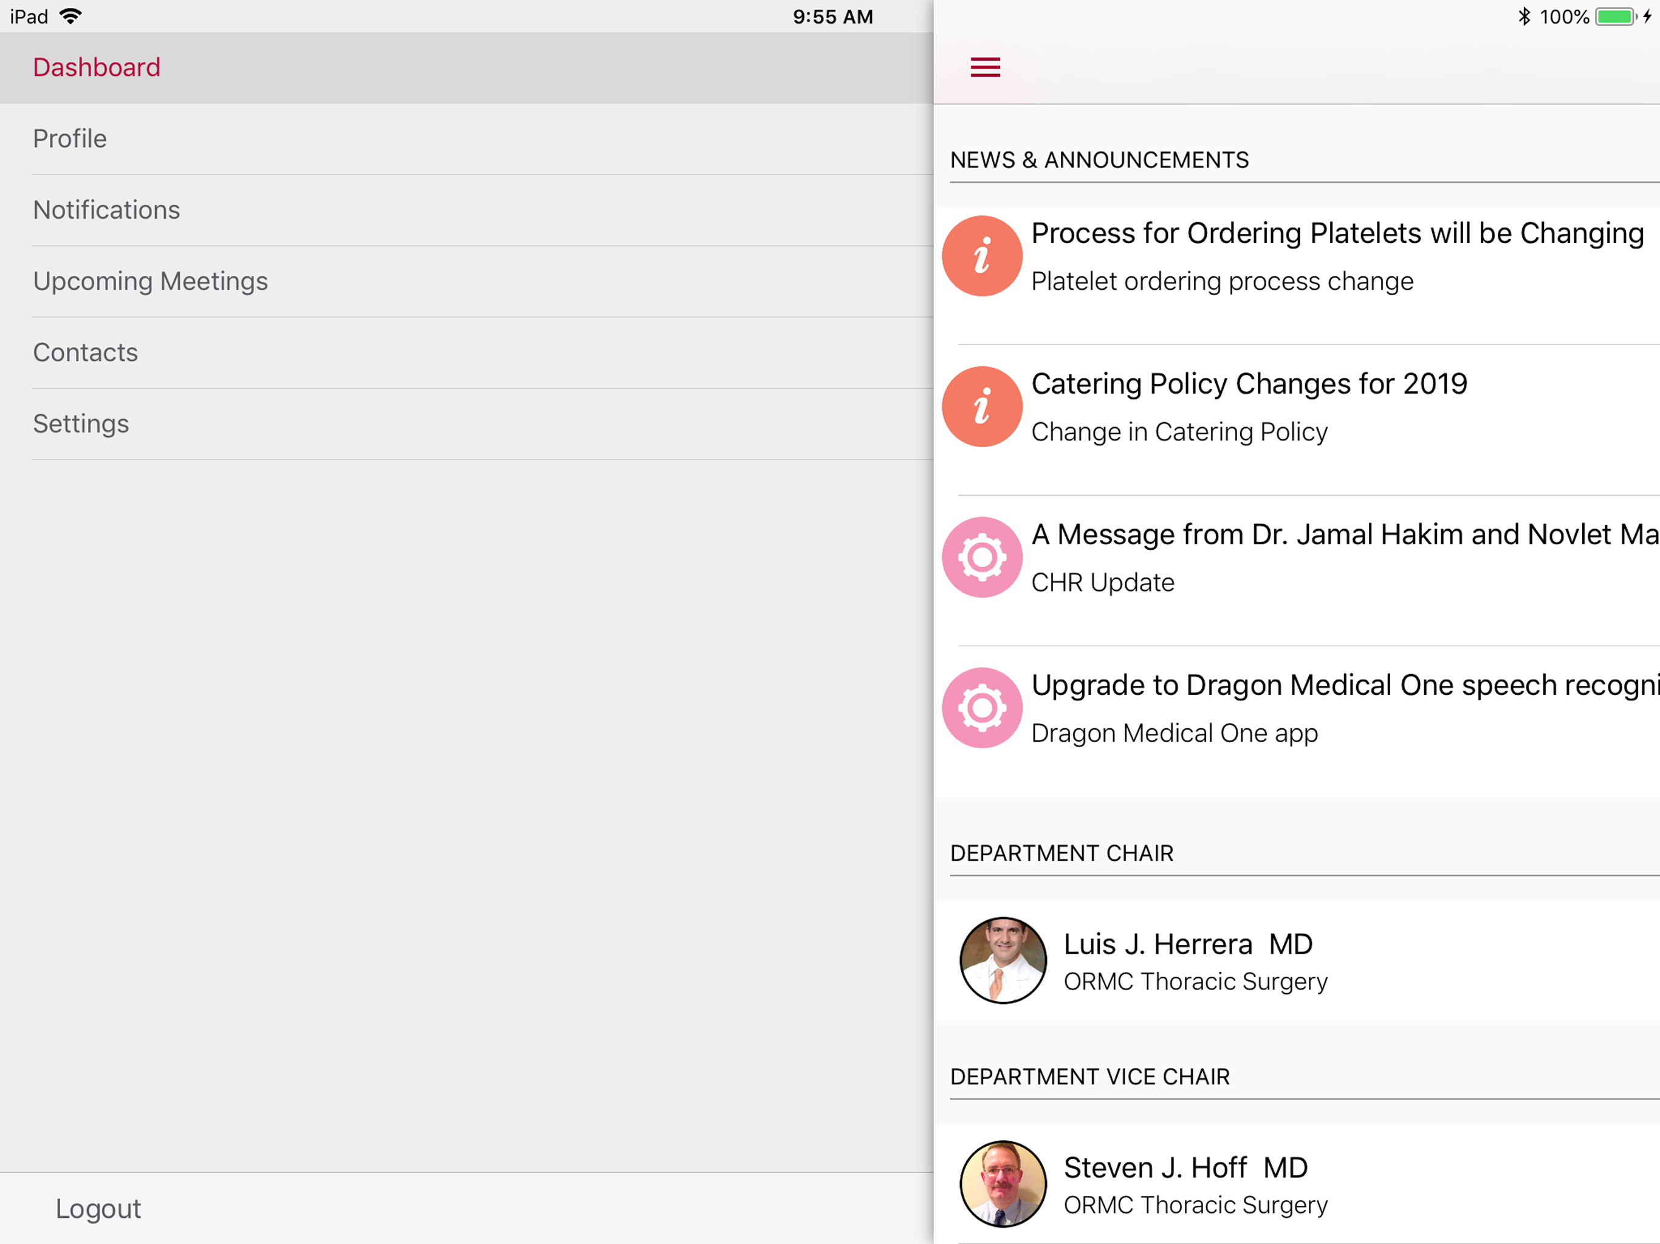Tap the 9:55 AM clock
The height and width of the screenshot is (1244, 1660).
pyautogui.click(x=833, y=16)
